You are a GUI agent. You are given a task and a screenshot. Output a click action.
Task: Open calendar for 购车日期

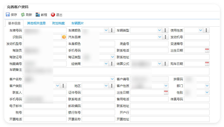tap(207, 64)
